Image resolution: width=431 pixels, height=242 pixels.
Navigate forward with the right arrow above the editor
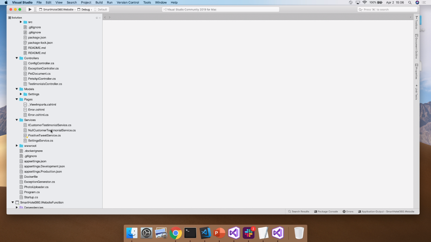pos(110,17)
